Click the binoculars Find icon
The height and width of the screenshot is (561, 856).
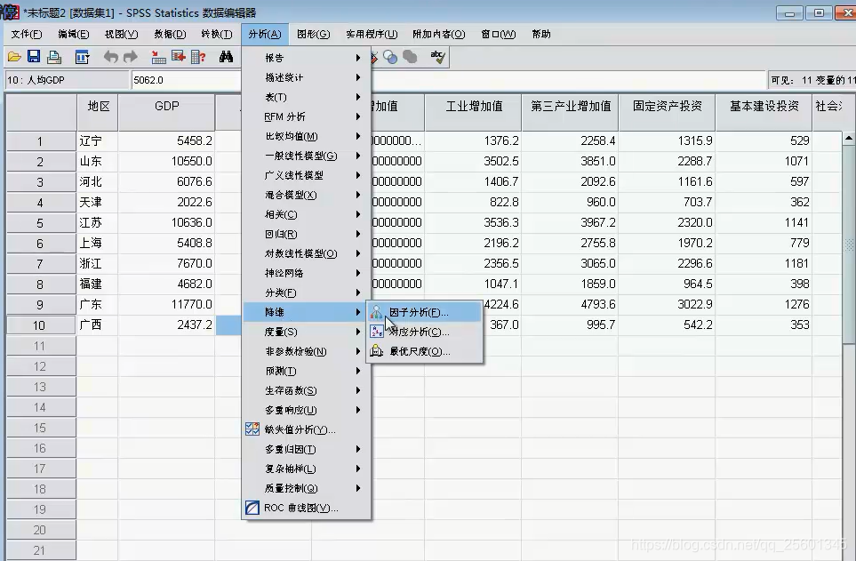click(226, 57)
